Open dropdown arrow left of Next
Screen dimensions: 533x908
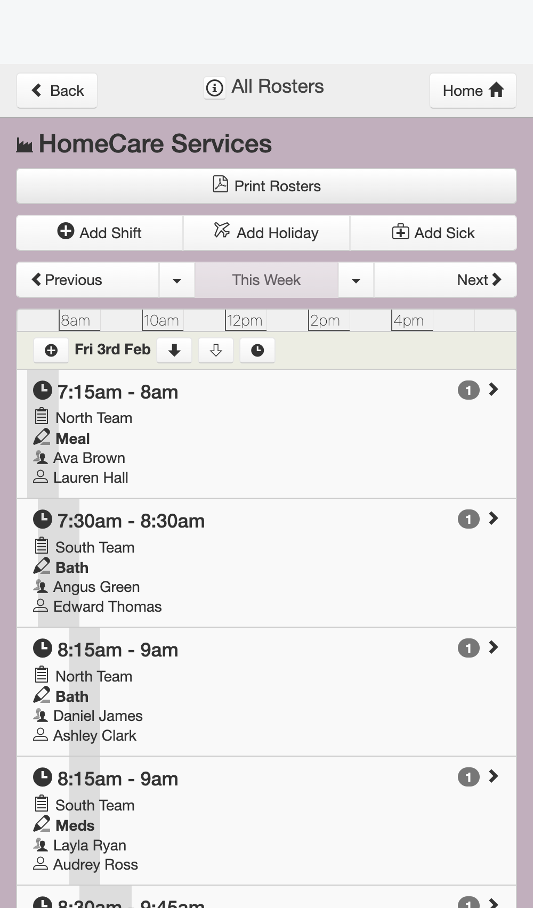[356, 280]
